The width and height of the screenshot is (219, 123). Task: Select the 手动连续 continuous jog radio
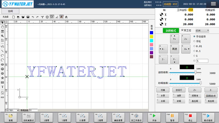point(194,36)
